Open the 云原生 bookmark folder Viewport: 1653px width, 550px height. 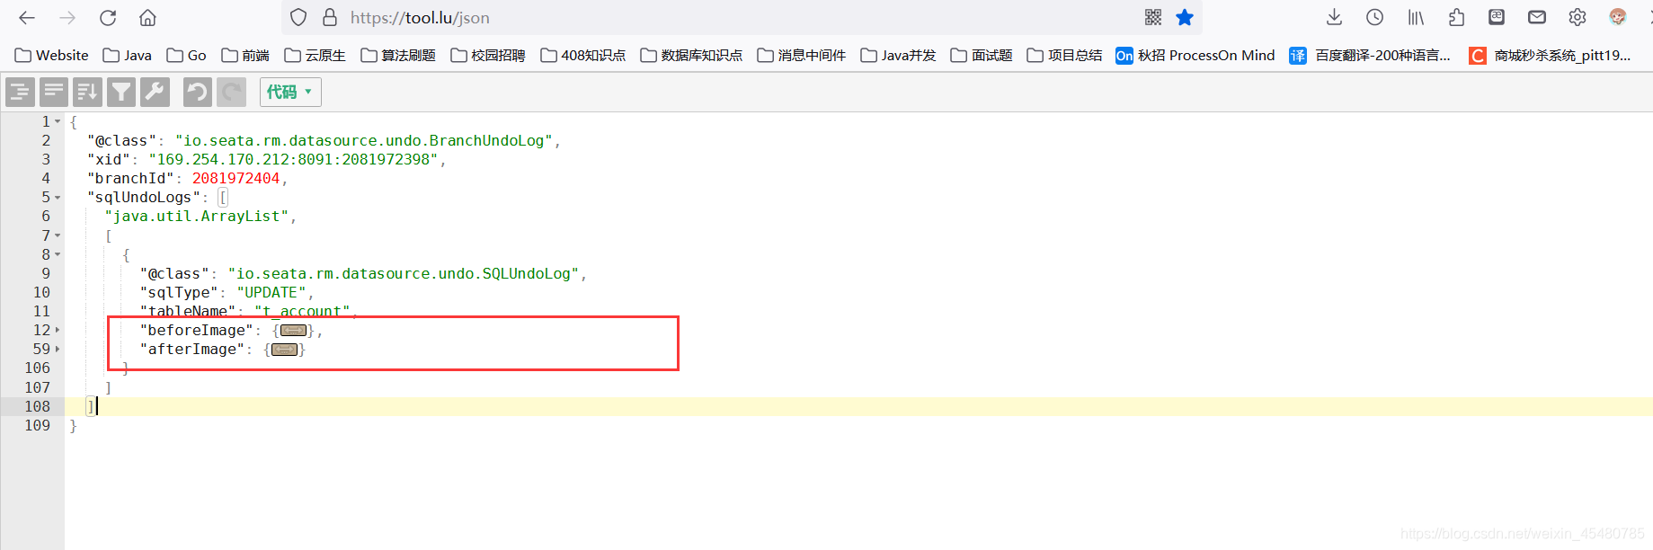click(x=315, y=55)
